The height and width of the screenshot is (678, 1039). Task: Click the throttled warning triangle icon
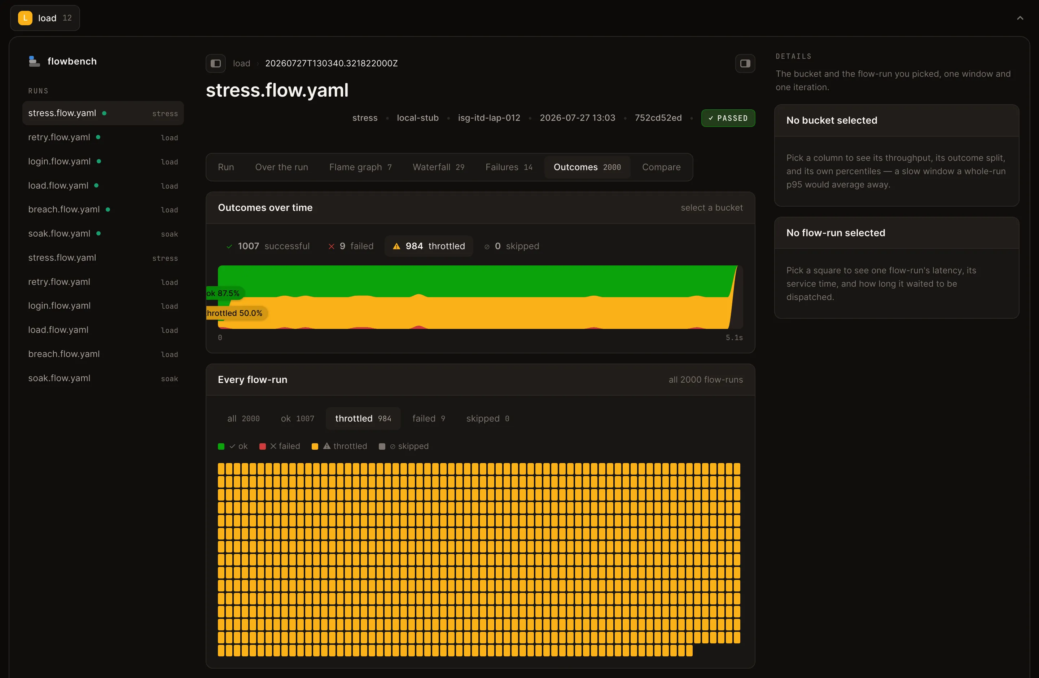pyautogui.click(x=396, y=247)
